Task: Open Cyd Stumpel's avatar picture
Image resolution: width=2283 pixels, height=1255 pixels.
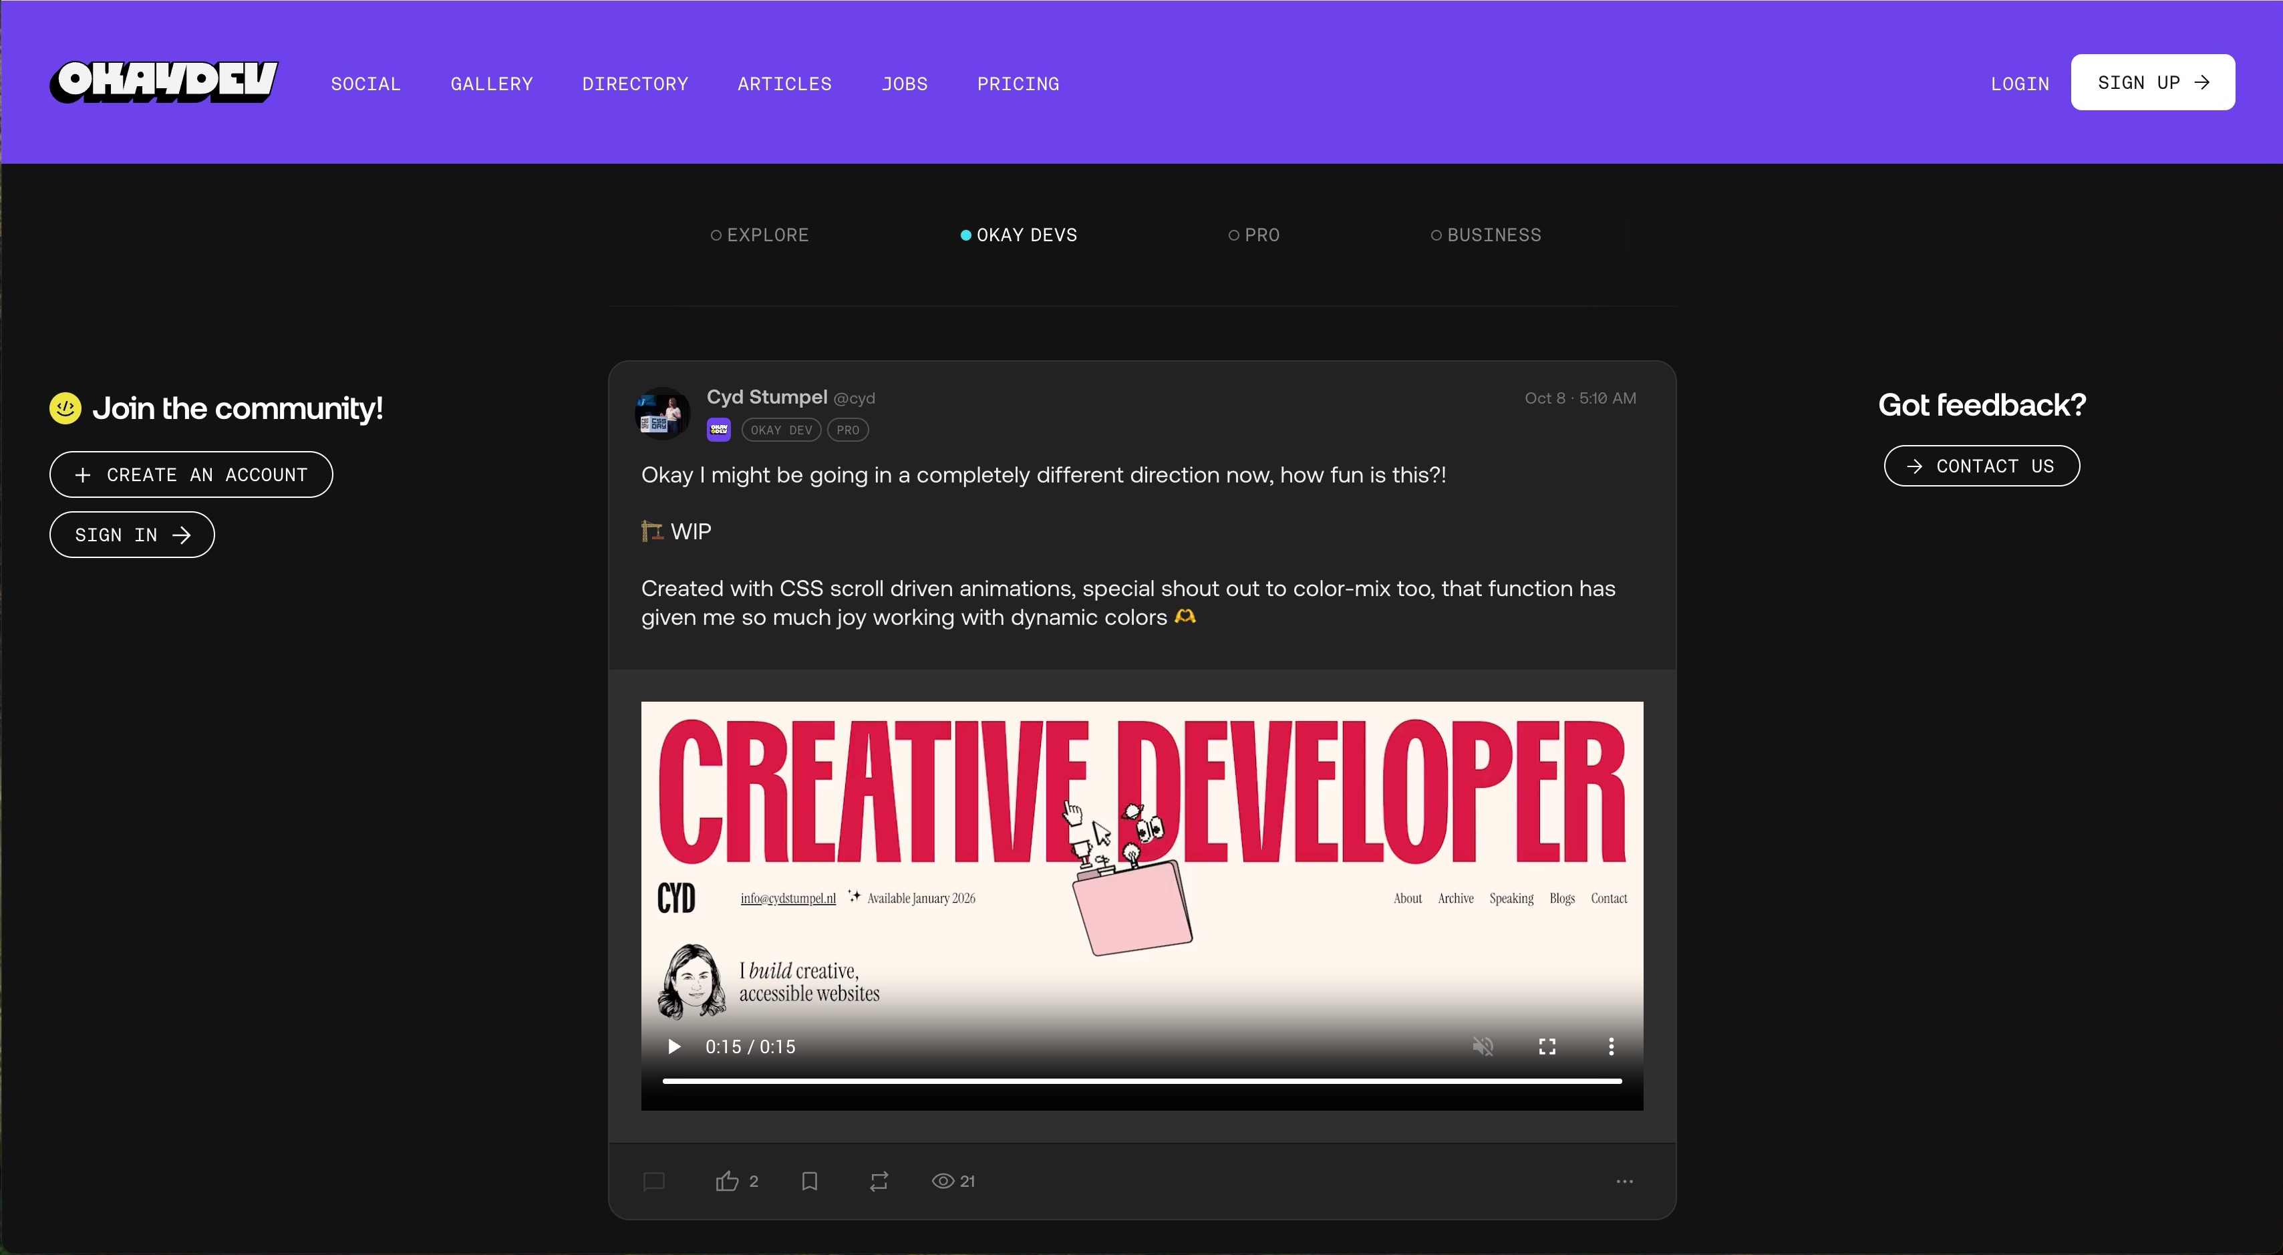Action: (662, 413)
